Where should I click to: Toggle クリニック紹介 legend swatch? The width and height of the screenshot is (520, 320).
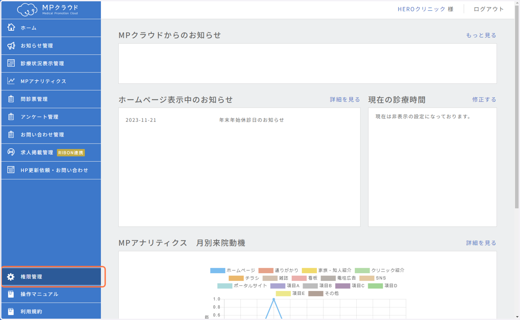point(362,271)
